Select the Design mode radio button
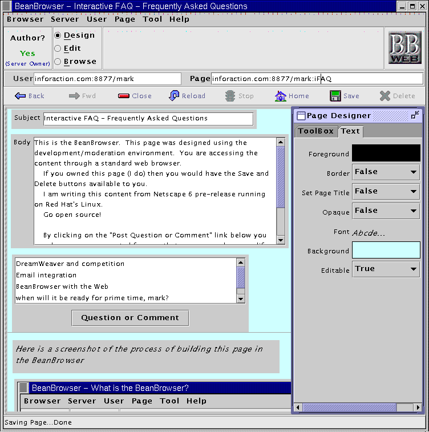Image resolution: width=429 pixels, height=432 pixels. coord(58,35)
